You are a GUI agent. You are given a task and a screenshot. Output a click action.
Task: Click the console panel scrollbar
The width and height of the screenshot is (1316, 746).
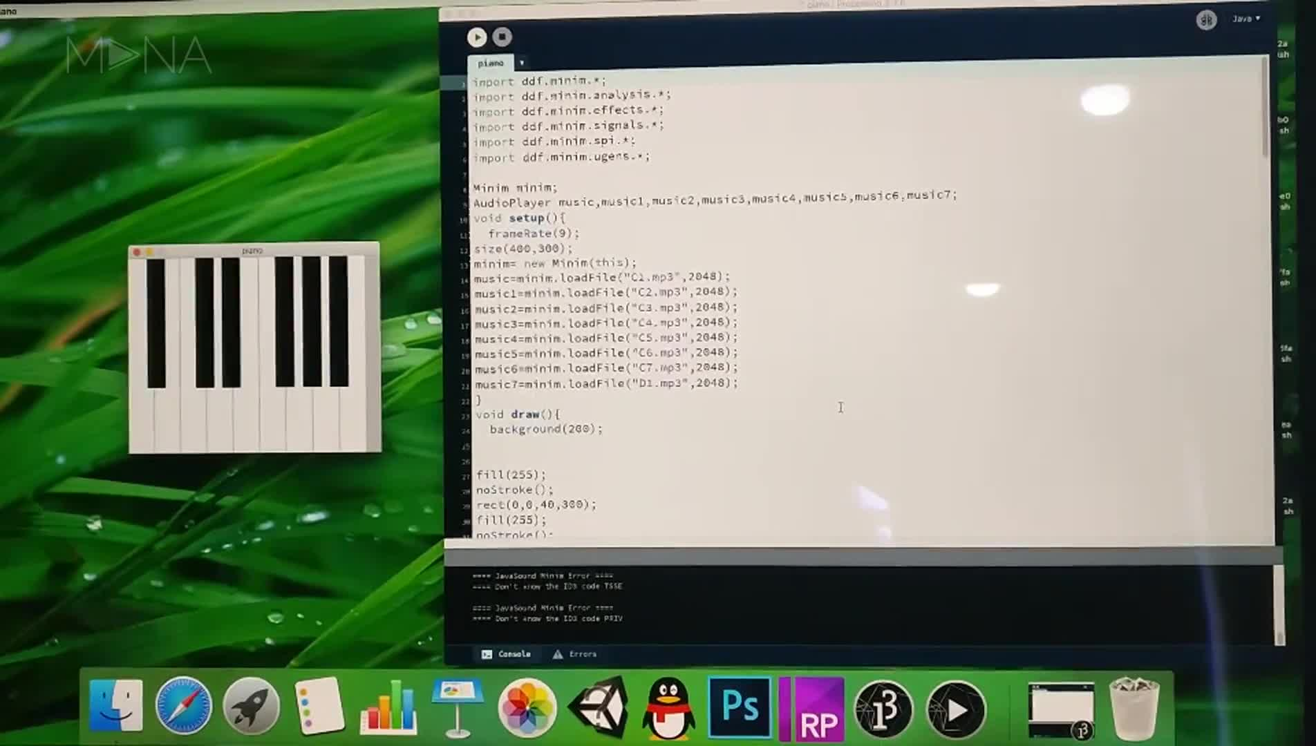1279,605
